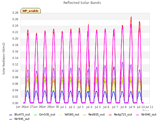Click the green Grn535_out legend swatch
The height and width of the screenshot is (124, 165).
[x=36, y=115]
